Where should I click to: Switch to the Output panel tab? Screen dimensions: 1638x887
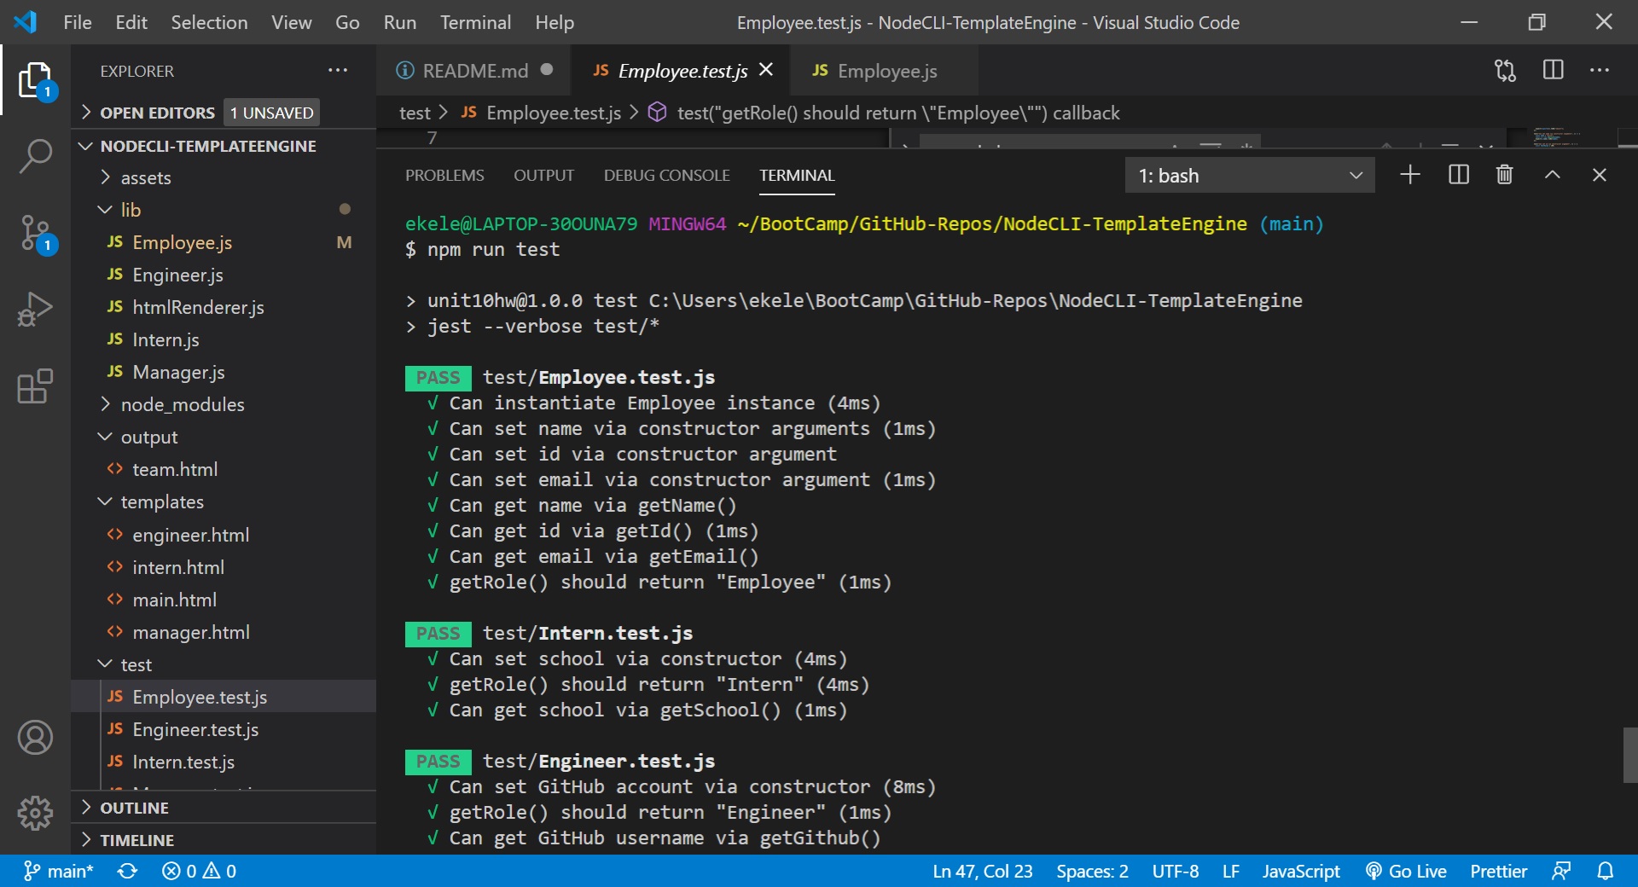[x=543, y=175]
